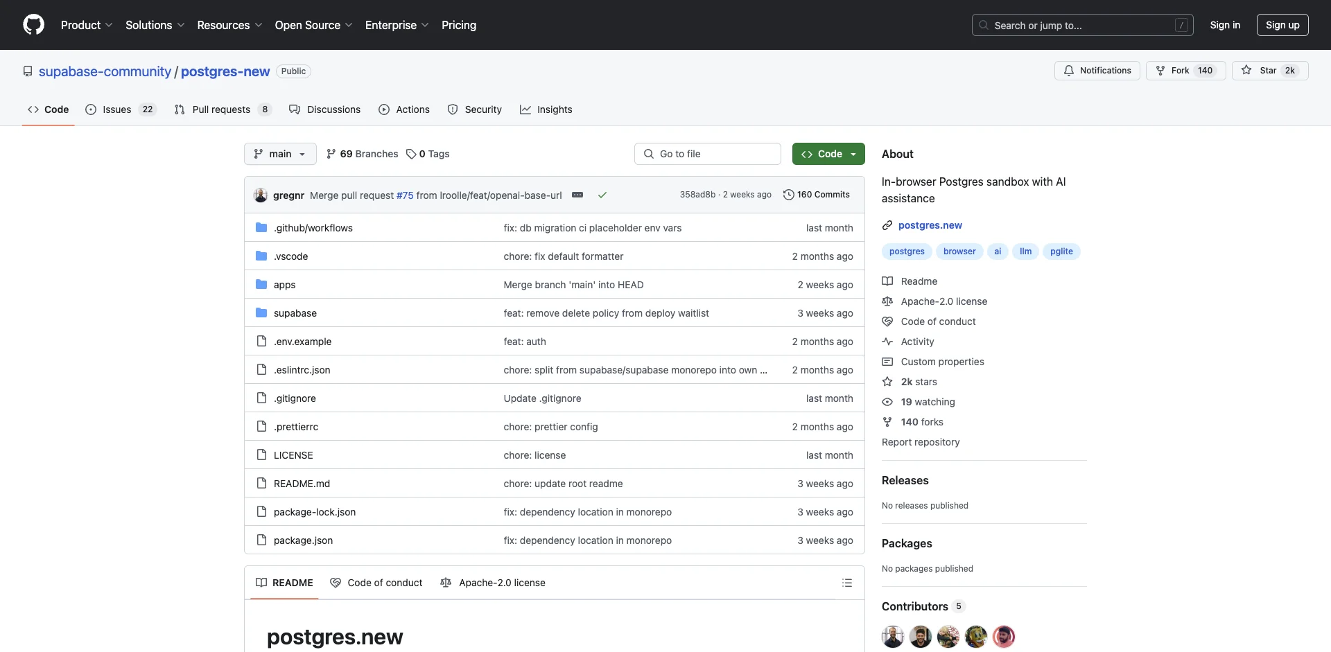
Task: Click the file icon for .env.example
Action: (x=261, y=342)
